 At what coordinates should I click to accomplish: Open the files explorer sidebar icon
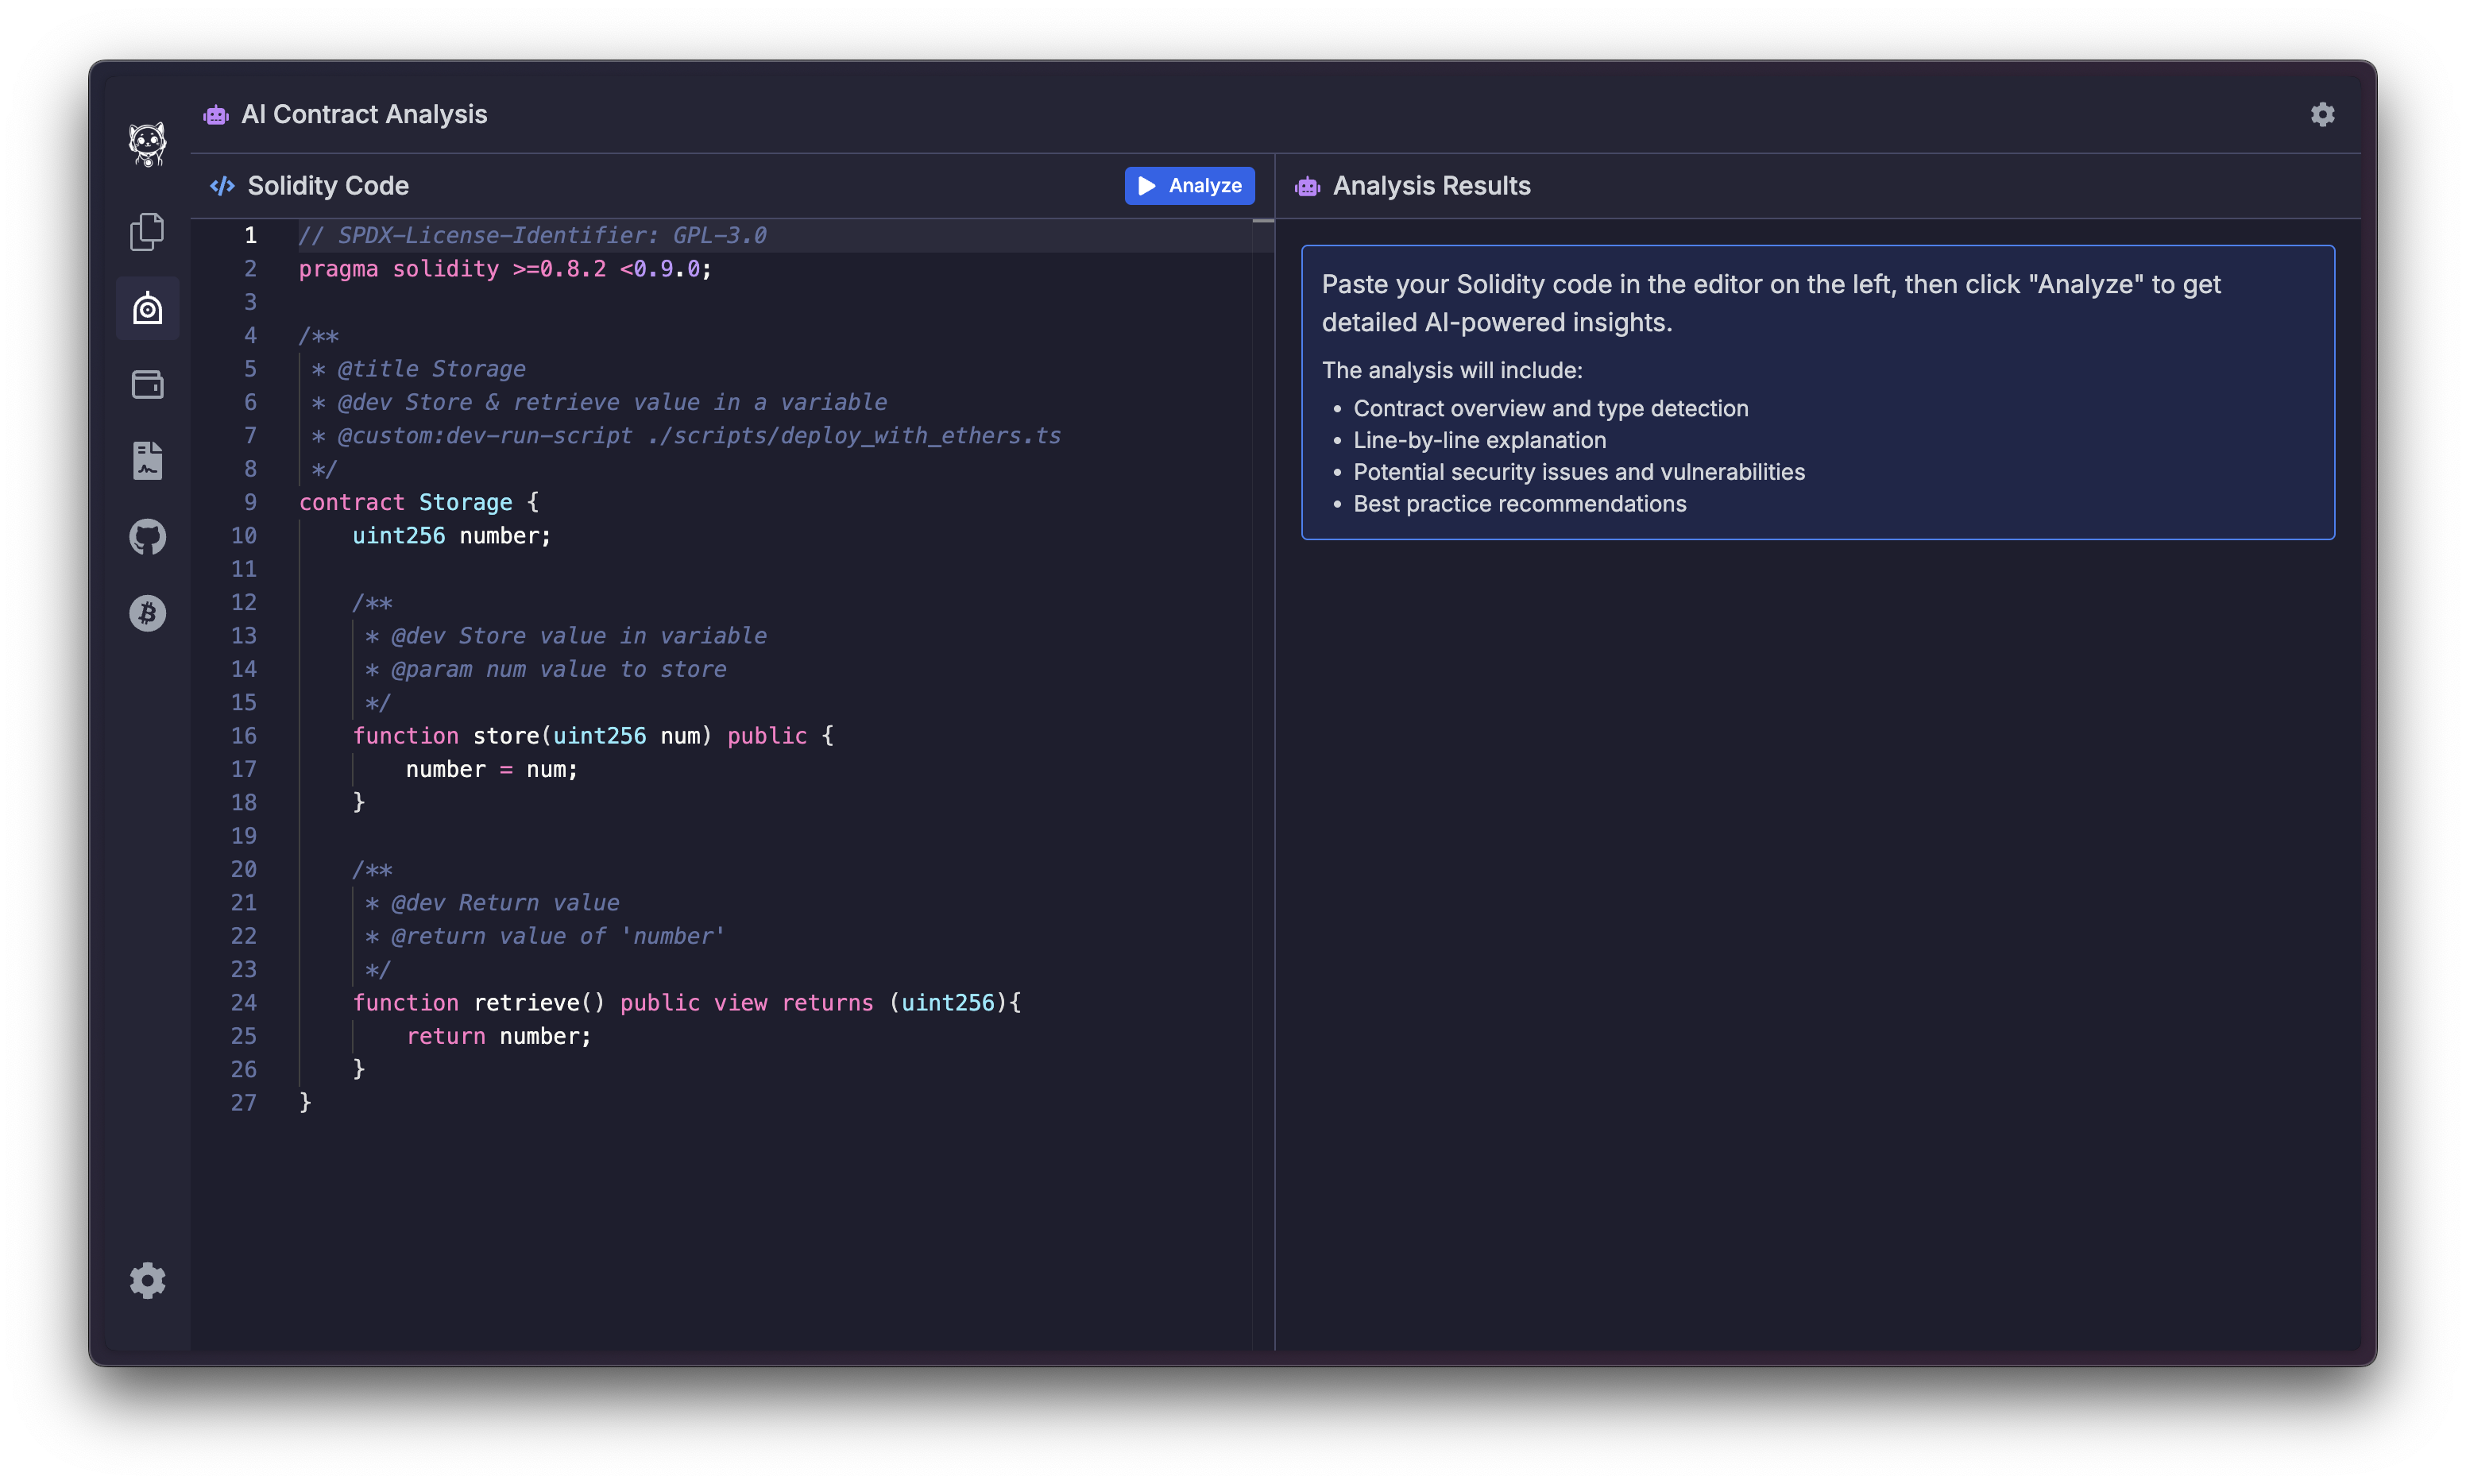coord(147,231)
